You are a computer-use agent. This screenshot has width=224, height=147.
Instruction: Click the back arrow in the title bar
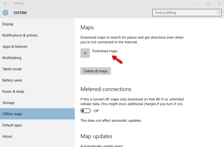5,3
